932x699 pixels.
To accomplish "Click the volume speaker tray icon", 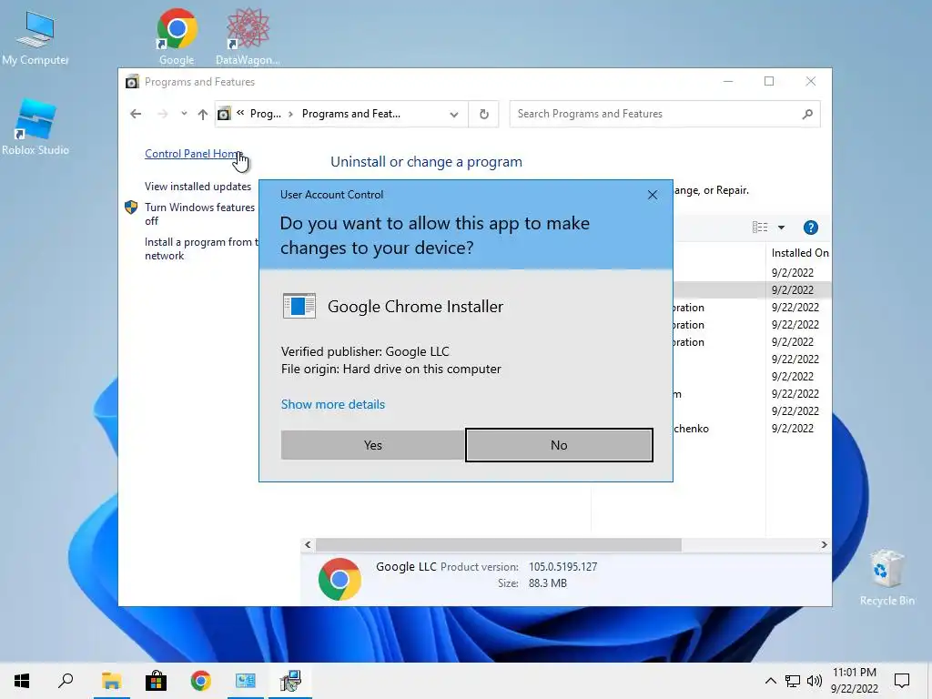I will [x=815, y=681].
